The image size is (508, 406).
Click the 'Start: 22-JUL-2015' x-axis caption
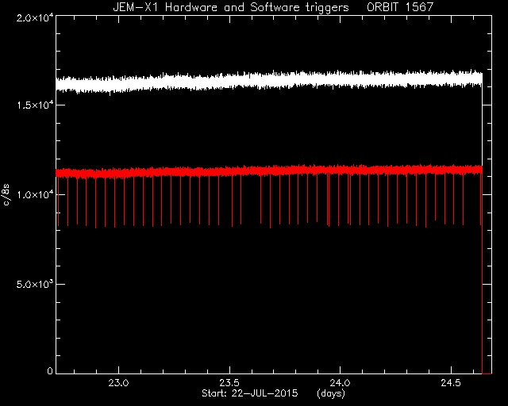point(249,393)
